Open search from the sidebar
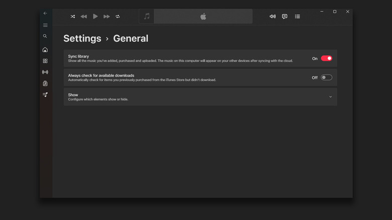The width and height of the screenshot is (392, 220). pyautogui.click(x=45, y=36)
